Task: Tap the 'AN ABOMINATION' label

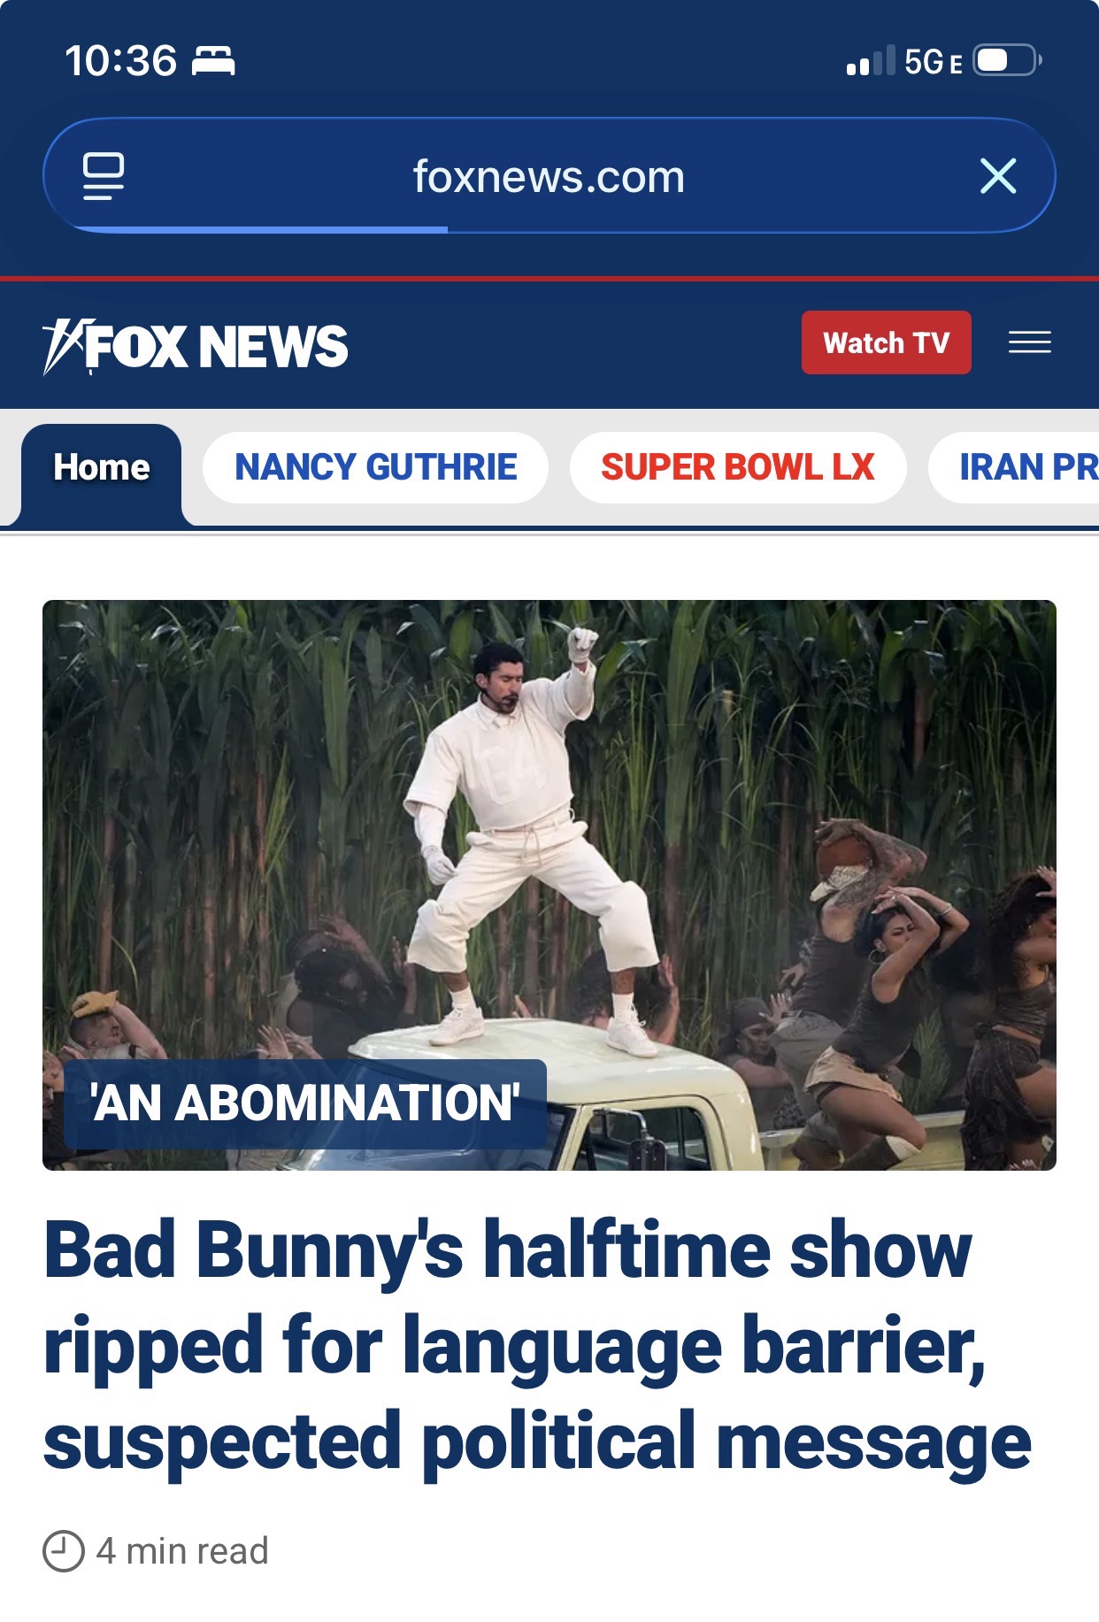Action: (x=305, y=1103)
